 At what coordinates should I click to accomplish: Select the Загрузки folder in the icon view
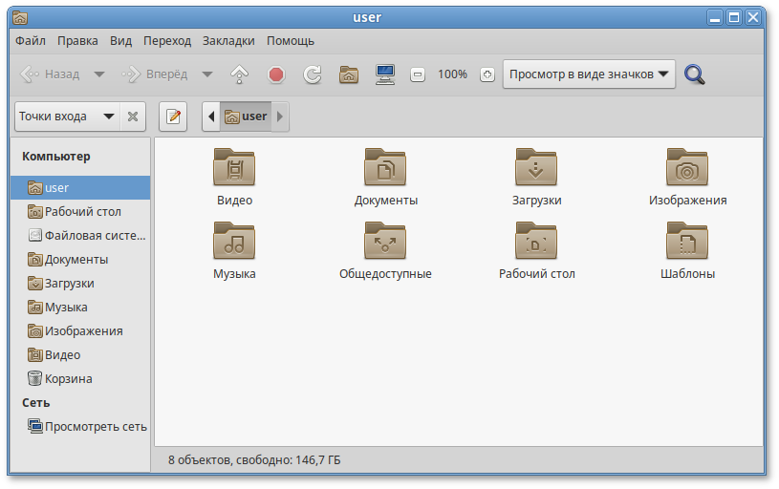click(536, 177)
